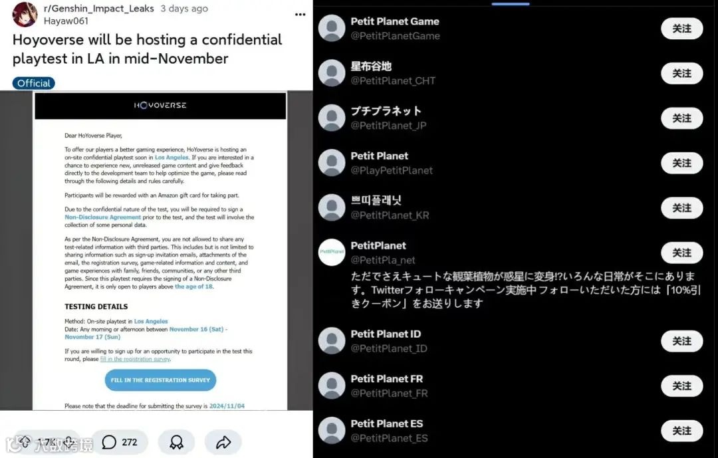Click the share arrow icon
Viewport: 718px width, 458px height.
223,442
